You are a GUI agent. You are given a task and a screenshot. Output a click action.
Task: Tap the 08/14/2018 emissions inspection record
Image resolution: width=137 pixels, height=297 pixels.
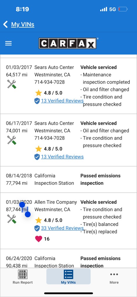pyautogui.click(x=68, y=180)
